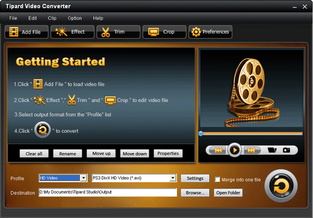Image resolution: width=313 pixels, height=218 pixels.
Task: Click the monitor Crop icon in step 2
Action: tap(110, 100)
